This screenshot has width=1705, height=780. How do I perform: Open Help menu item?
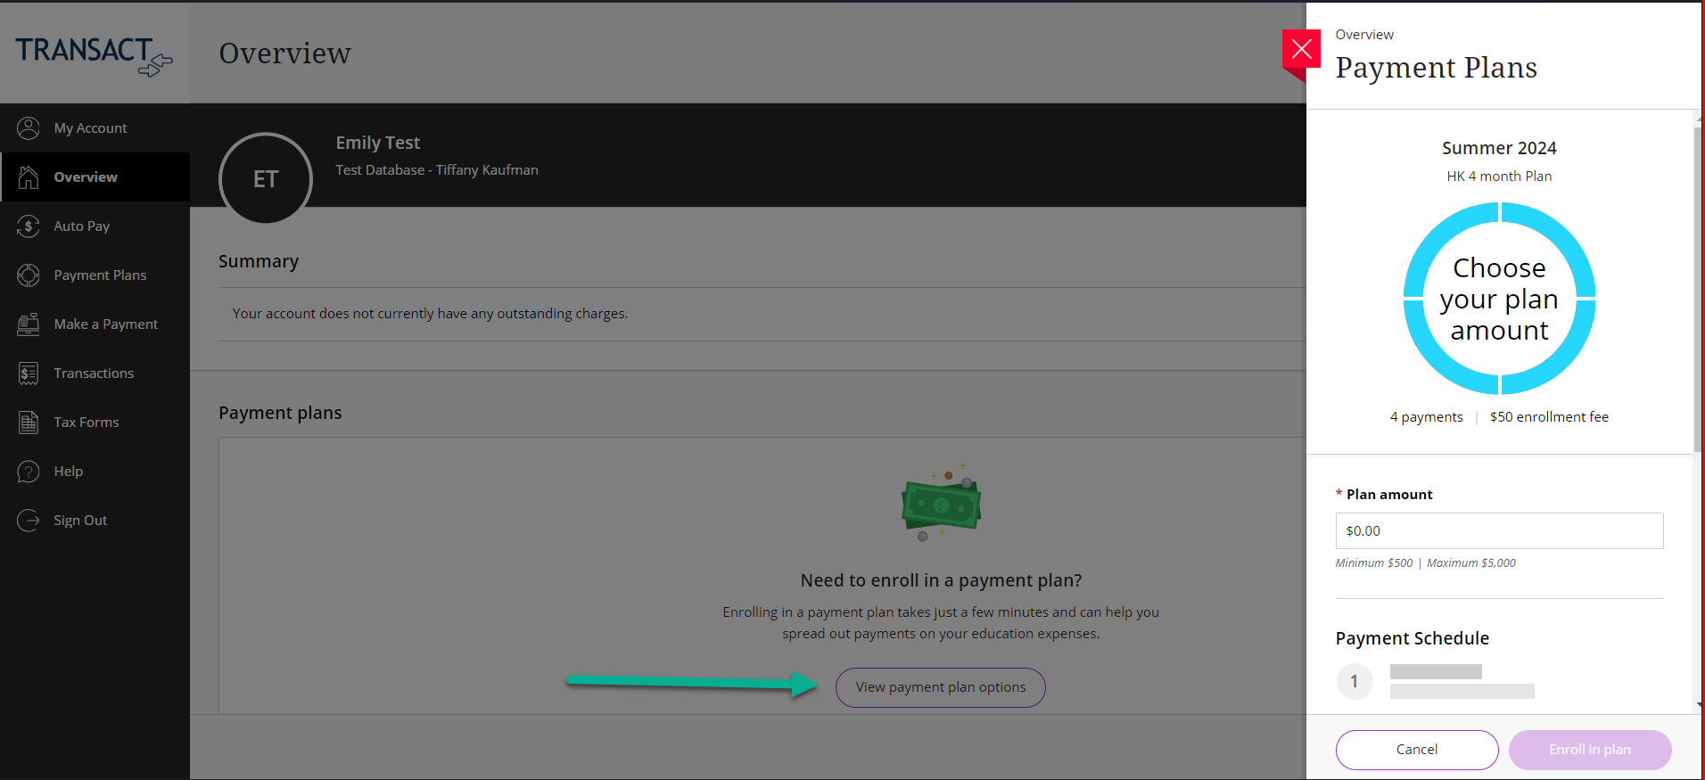pyautogui.click(x=95, y=472)
